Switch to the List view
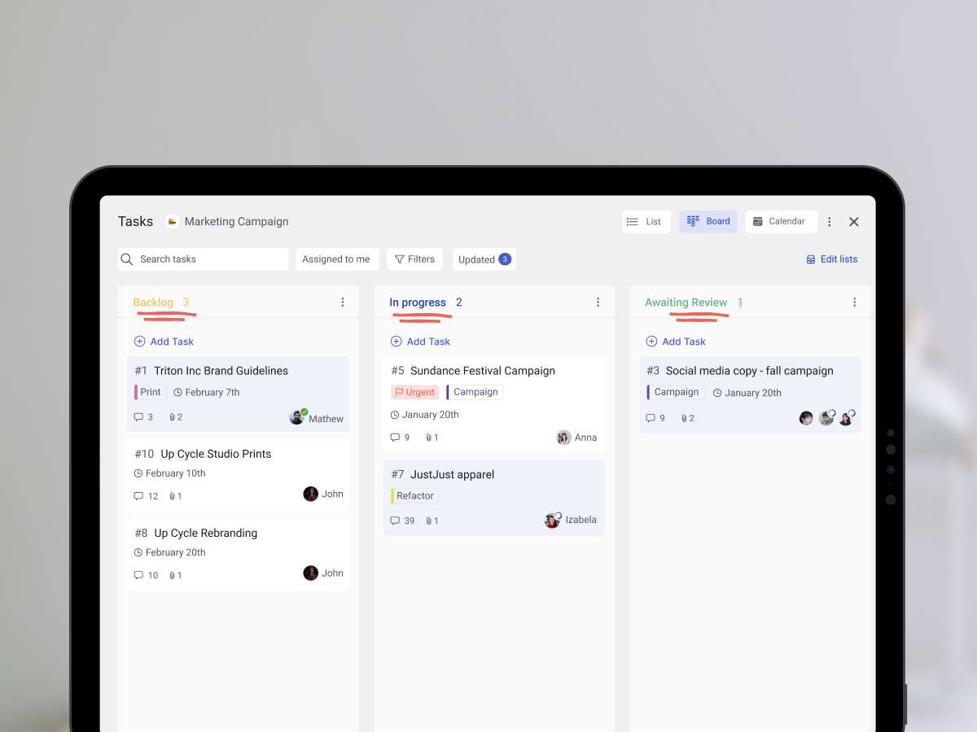977x732 pixels. tap(646, 221)
